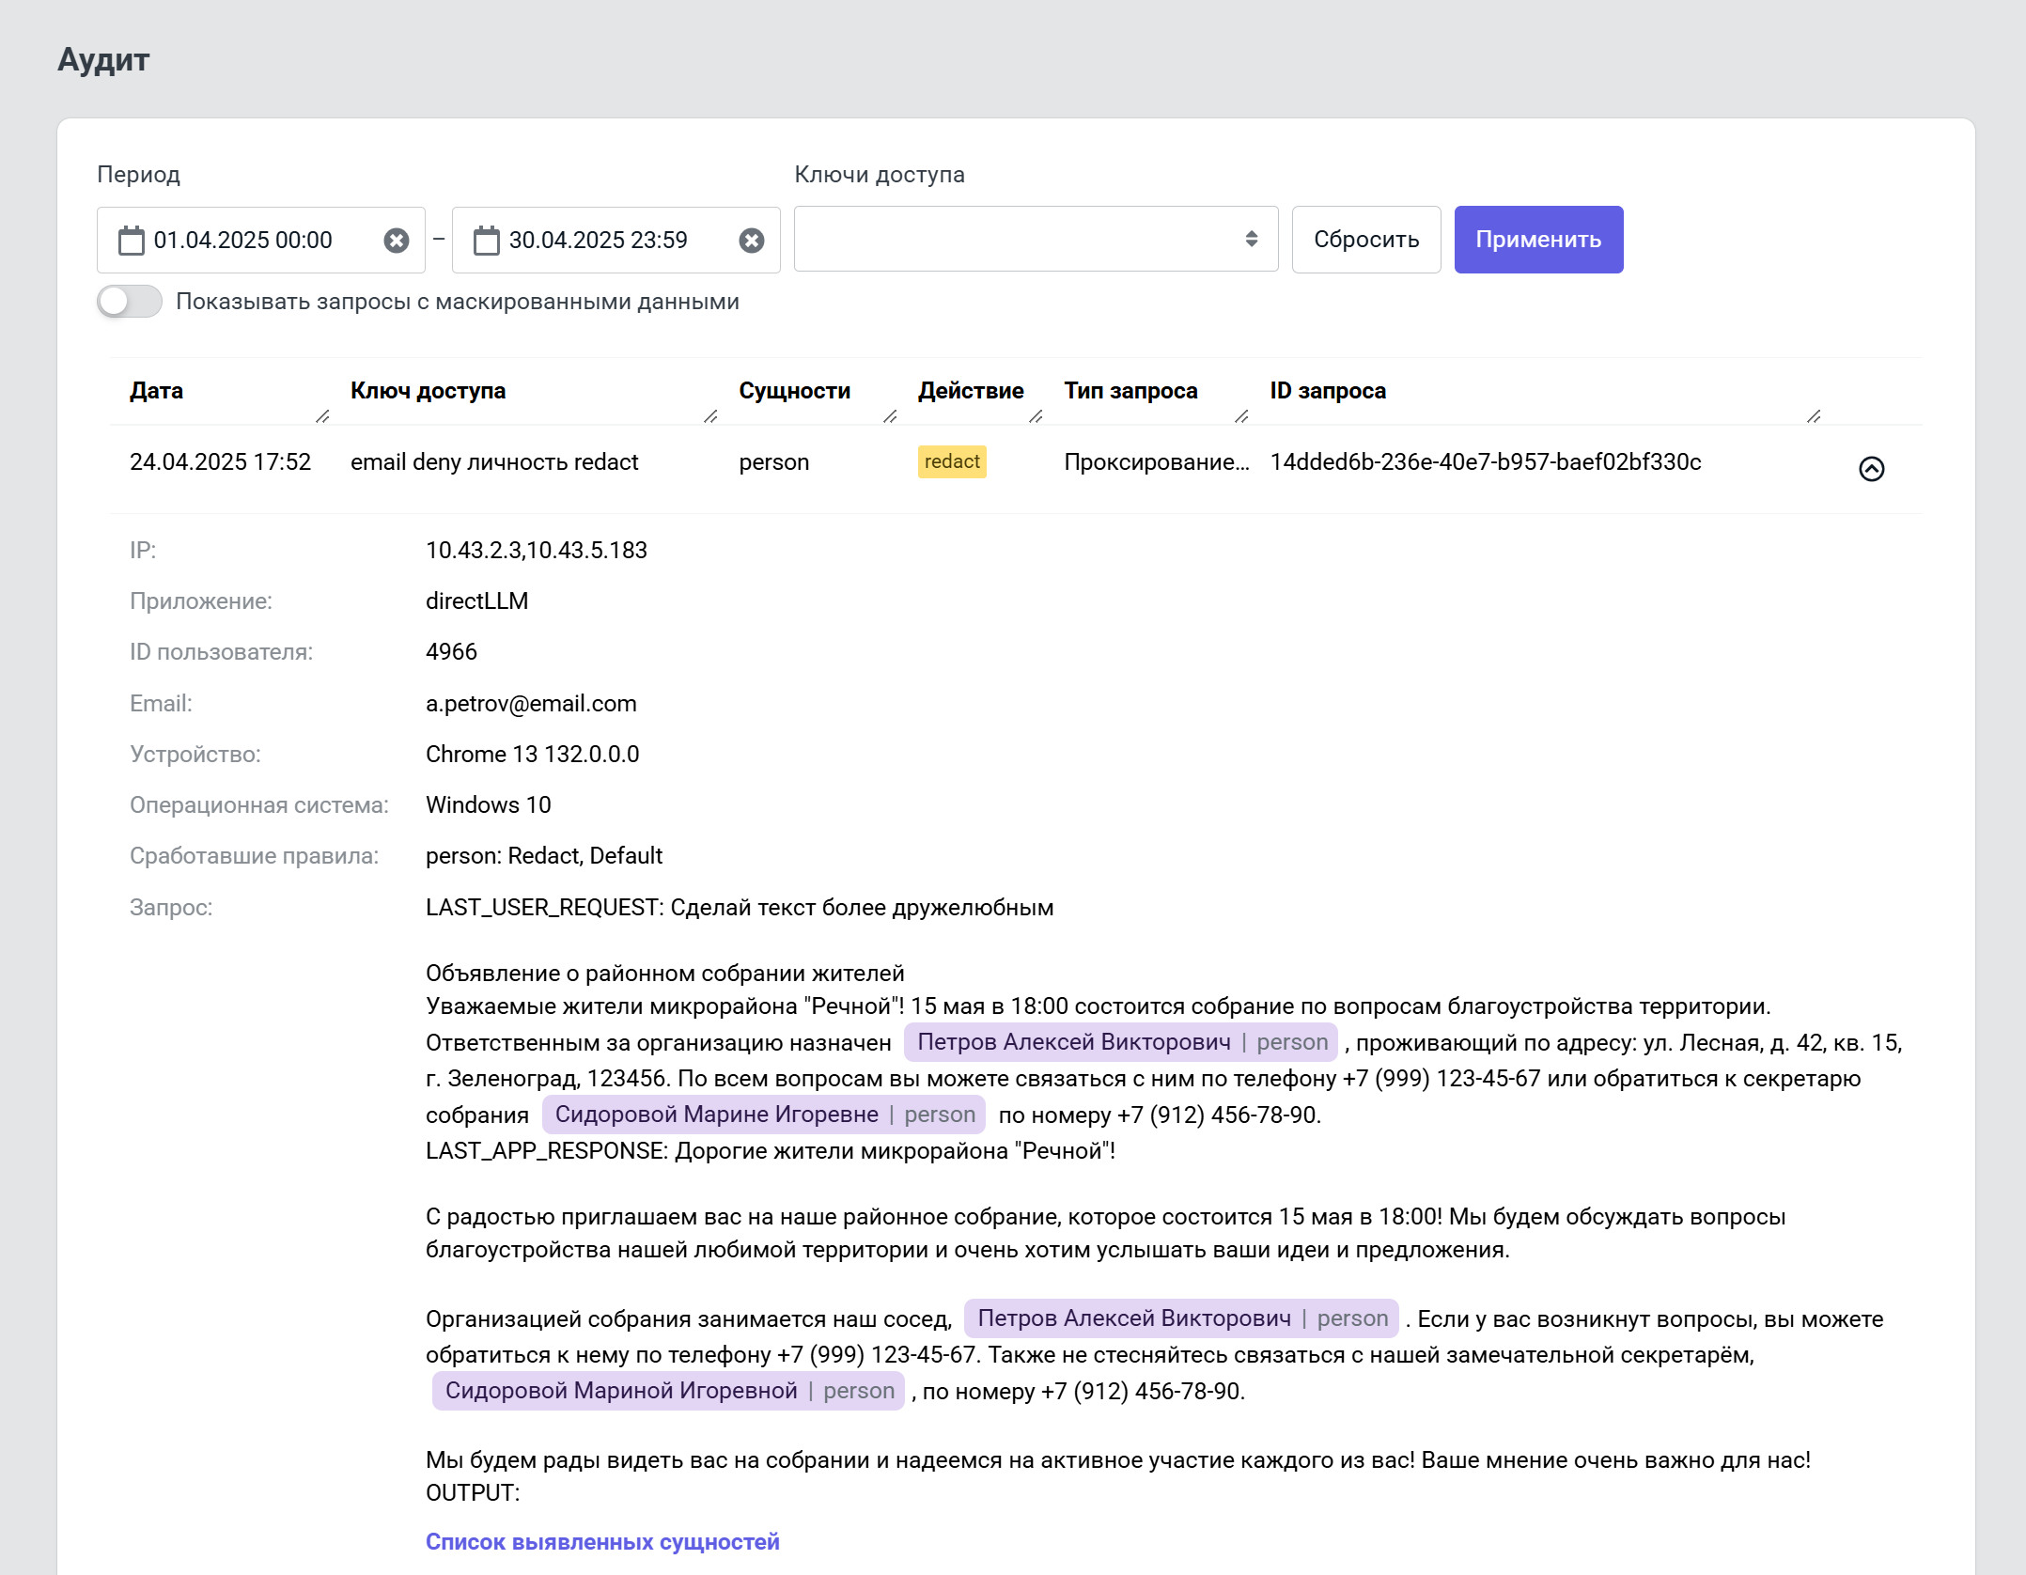Click the start date input 01.04.2025 00:00

(242, 241)
